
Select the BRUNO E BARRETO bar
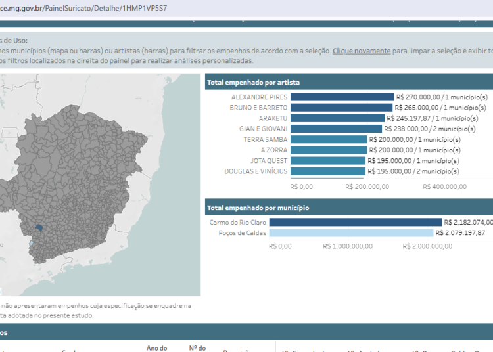341,108
